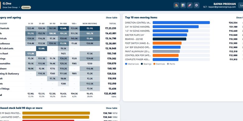
Task: Open the bar chart reports icon
Action: coord(183,5)
